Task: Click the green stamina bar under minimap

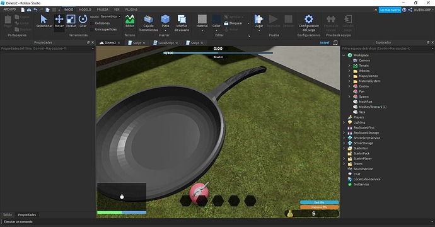Action: click(109, 212)
